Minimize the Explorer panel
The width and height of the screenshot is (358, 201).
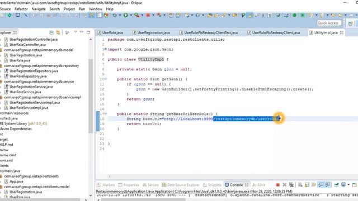[x=82, y=32]
